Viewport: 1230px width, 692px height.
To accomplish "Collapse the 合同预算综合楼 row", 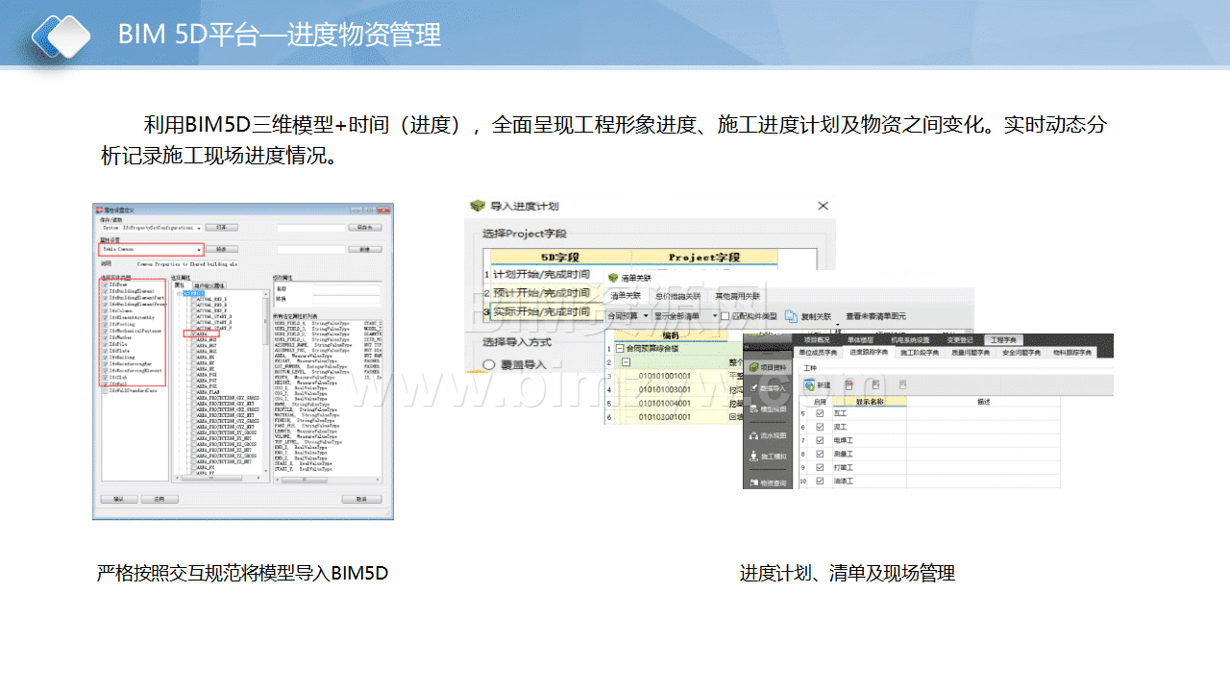I will (620, 349).
